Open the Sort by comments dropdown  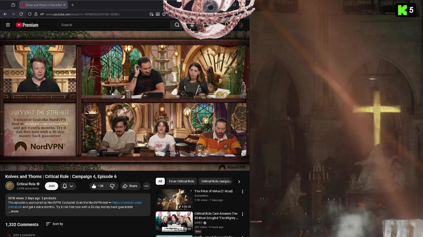coord(55,224)
